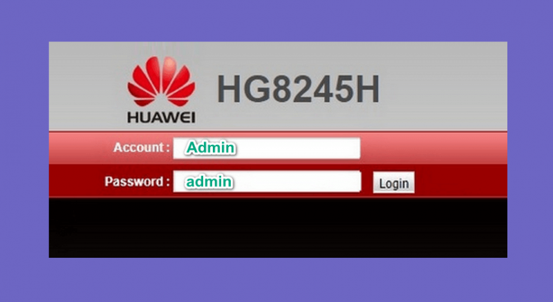Image resolution: width=553 pixels, height=302 pixels.
Task: Click the HG8245H model title
Action: [x=298, y=89]
